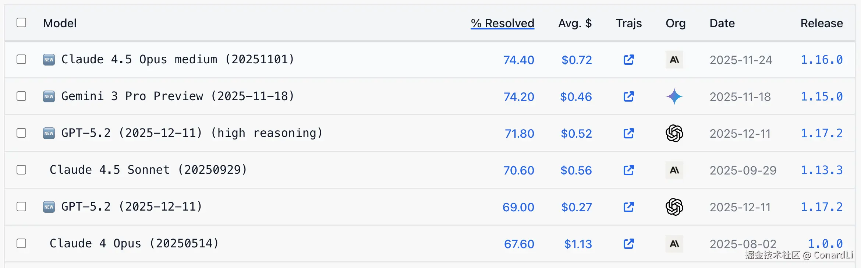Open trajectories for Gemini 3 Pro Preview

pos(629,96)
